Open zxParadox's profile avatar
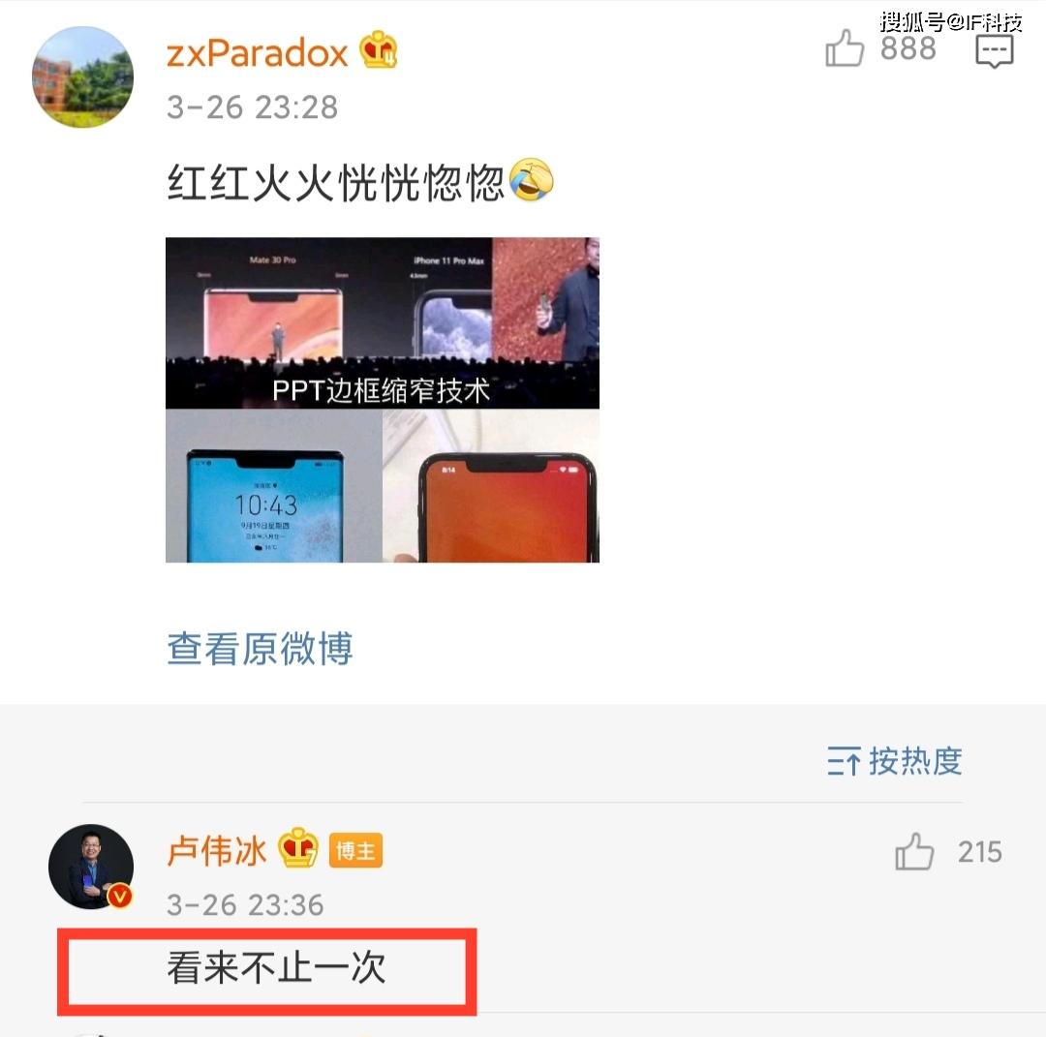The image size is (1046, 1037). pos(82,77)
